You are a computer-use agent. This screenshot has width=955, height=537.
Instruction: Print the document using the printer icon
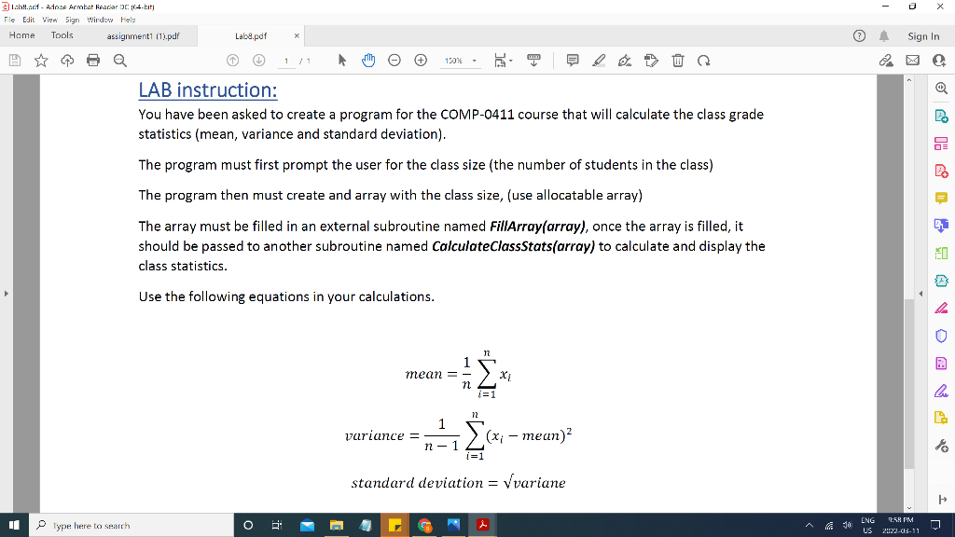pyautogui.click(x=93, y=61)
